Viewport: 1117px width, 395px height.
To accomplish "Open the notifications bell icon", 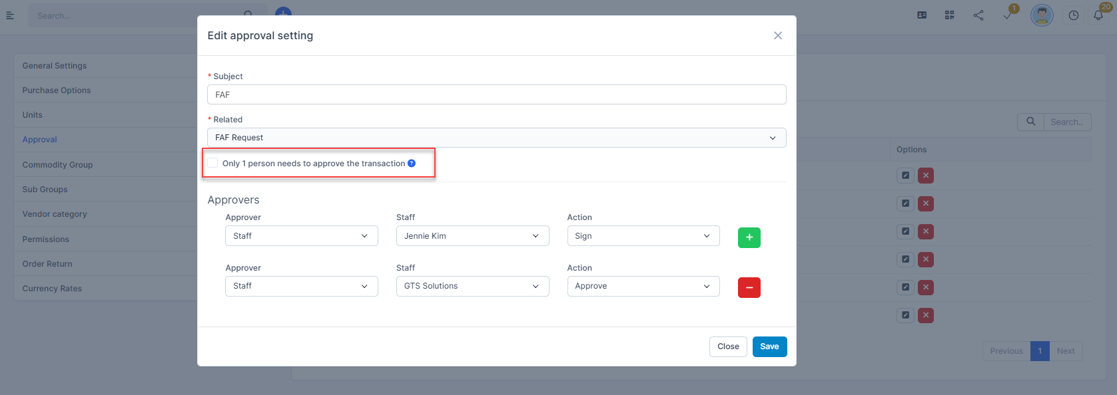I will tap(1098, 15).
